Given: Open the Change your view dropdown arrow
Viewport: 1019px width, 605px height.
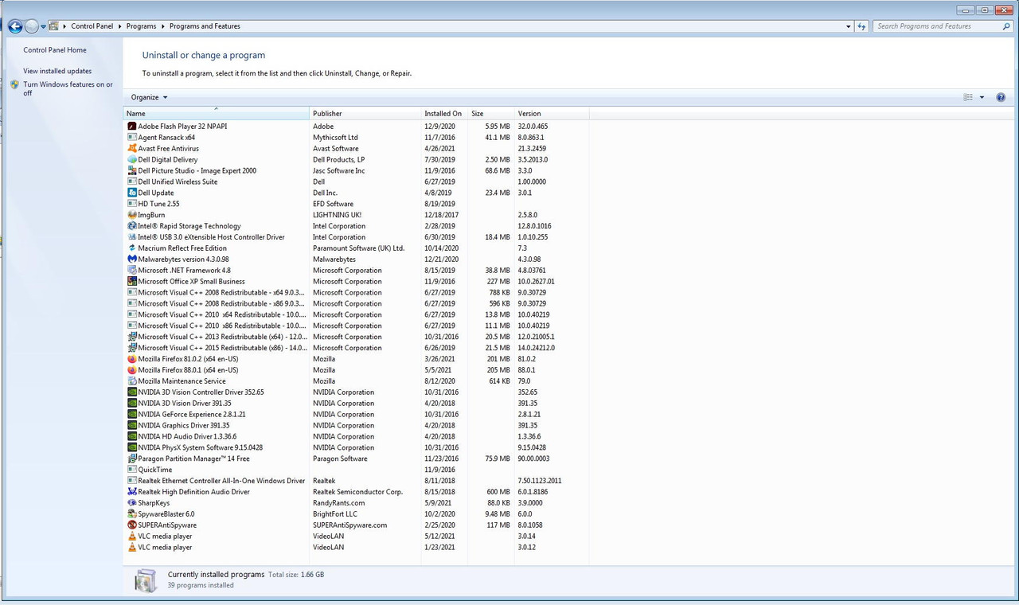Looking at the screenshot, I should tap(982, 96).
